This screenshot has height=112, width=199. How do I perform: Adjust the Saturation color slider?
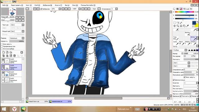click(184, 15)
